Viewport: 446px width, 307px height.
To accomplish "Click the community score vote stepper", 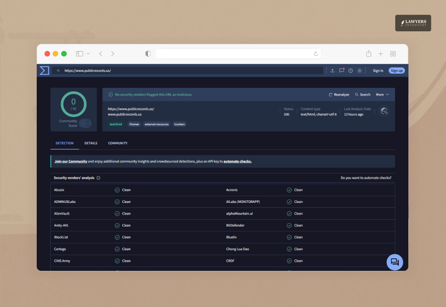I will [x=86, y=123].
